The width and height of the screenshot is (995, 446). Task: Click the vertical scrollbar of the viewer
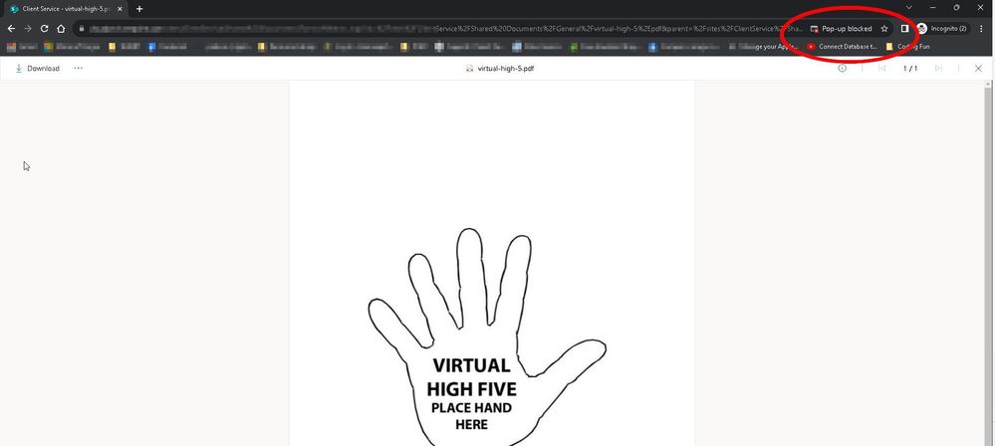pyautogui.click(x=988, y=263)
